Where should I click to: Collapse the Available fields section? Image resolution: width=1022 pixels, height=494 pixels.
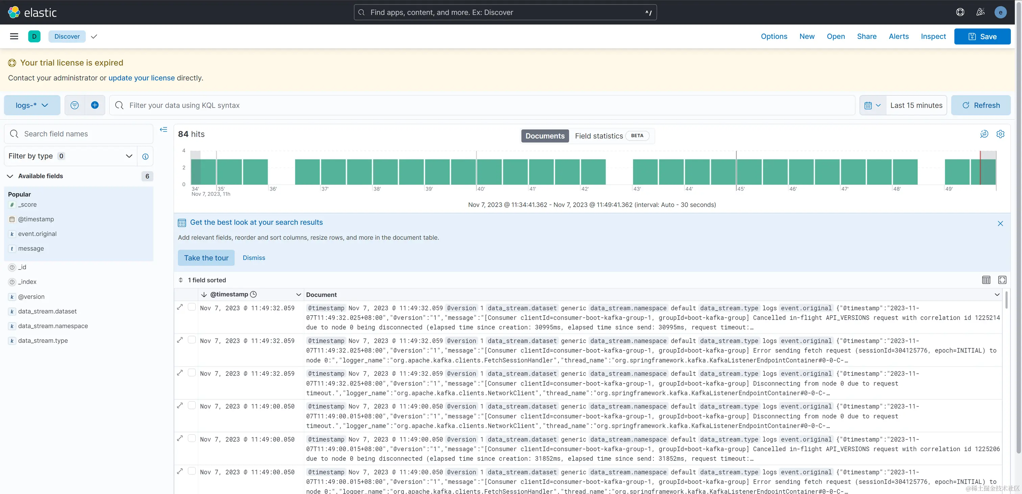coord(10,176)
